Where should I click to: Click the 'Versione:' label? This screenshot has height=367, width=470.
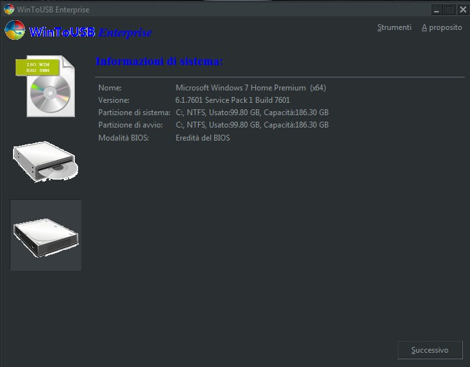114,100
